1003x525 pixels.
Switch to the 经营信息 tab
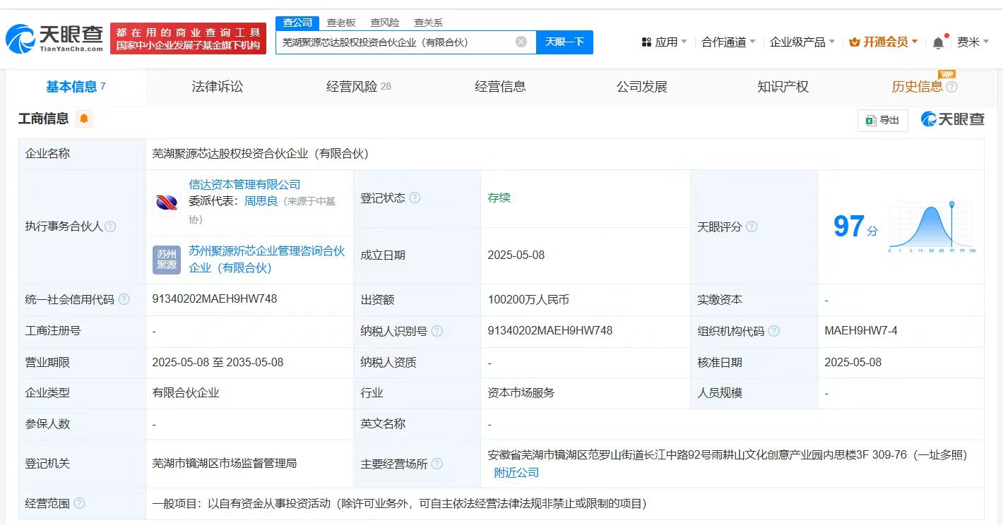[500, 87]
